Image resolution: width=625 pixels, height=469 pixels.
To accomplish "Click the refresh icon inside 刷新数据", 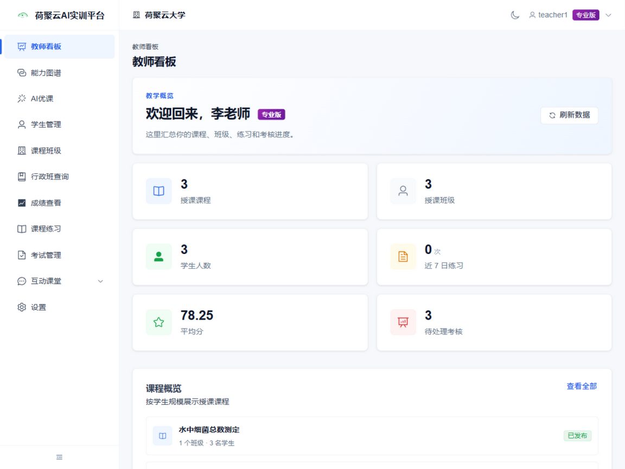I will click(x=552, y=115).
